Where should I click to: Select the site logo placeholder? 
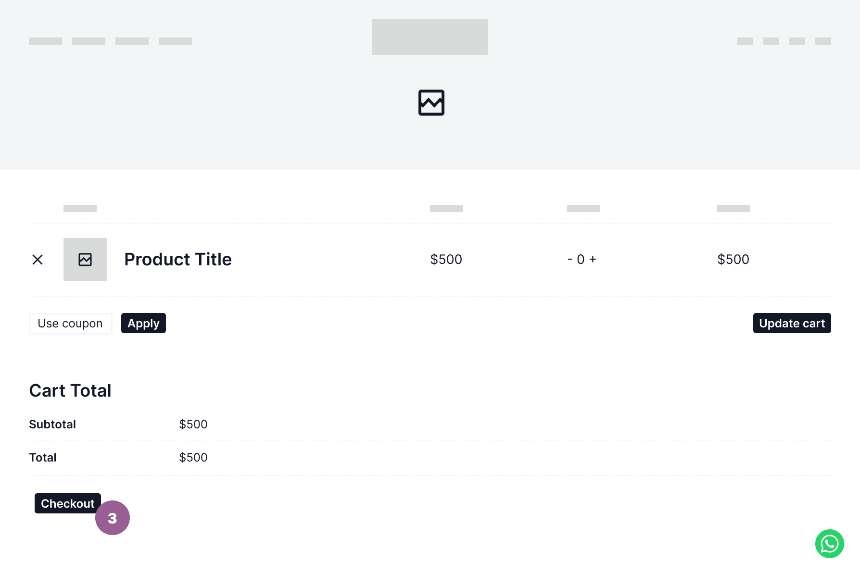point(430,37)
